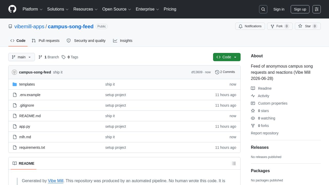Click the file icon next to requirements.txt

pos(15,147)
